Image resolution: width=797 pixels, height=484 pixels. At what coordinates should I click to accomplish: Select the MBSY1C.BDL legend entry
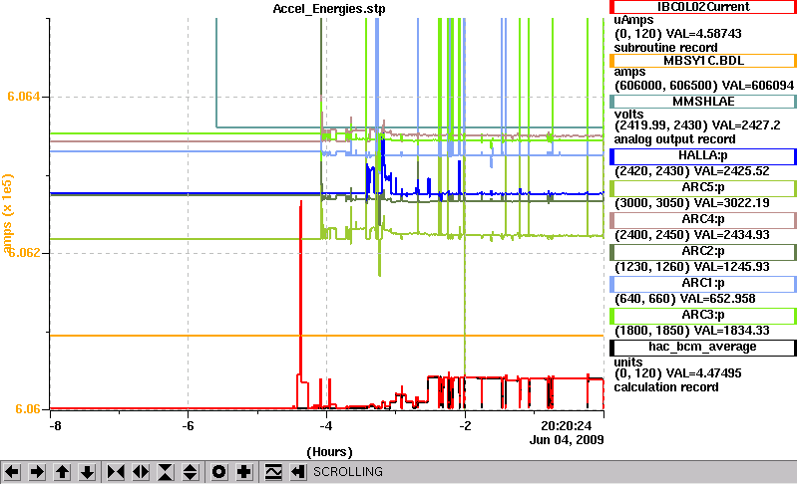703,61
